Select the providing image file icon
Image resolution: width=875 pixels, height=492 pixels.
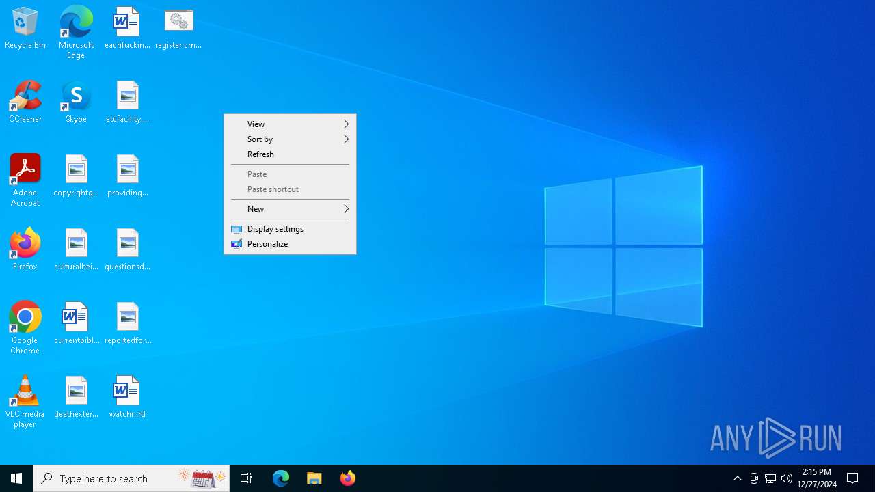pyautogui.click(x=127, y=176)
